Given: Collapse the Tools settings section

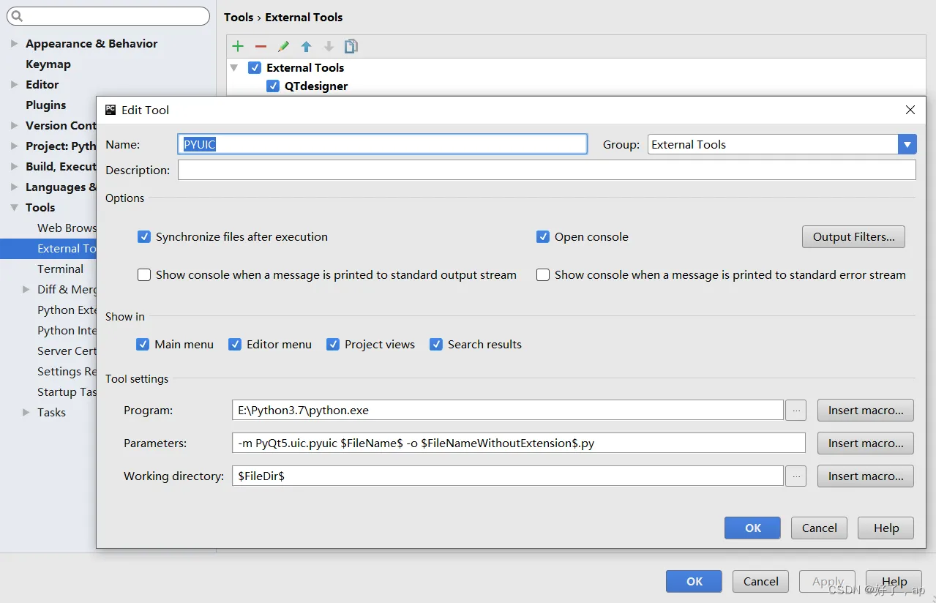Looking at the screenshot, I should [x=15, y=208].
